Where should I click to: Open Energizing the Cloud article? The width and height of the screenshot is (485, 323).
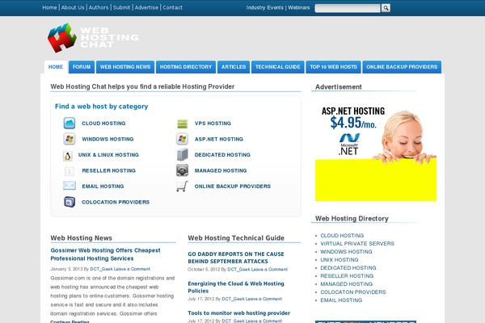236,287
